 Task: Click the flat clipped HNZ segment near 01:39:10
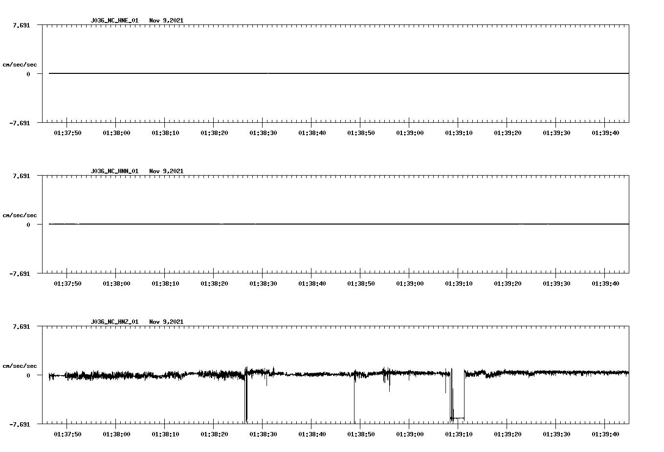click(x=459, y=418)
